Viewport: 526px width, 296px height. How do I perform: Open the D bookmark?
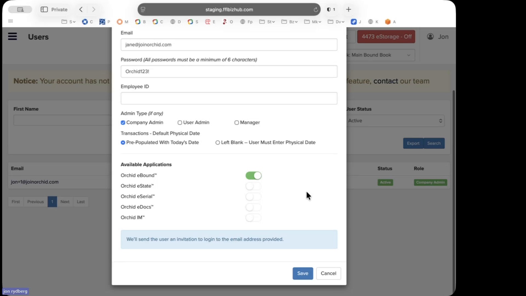tap(175, 22)
